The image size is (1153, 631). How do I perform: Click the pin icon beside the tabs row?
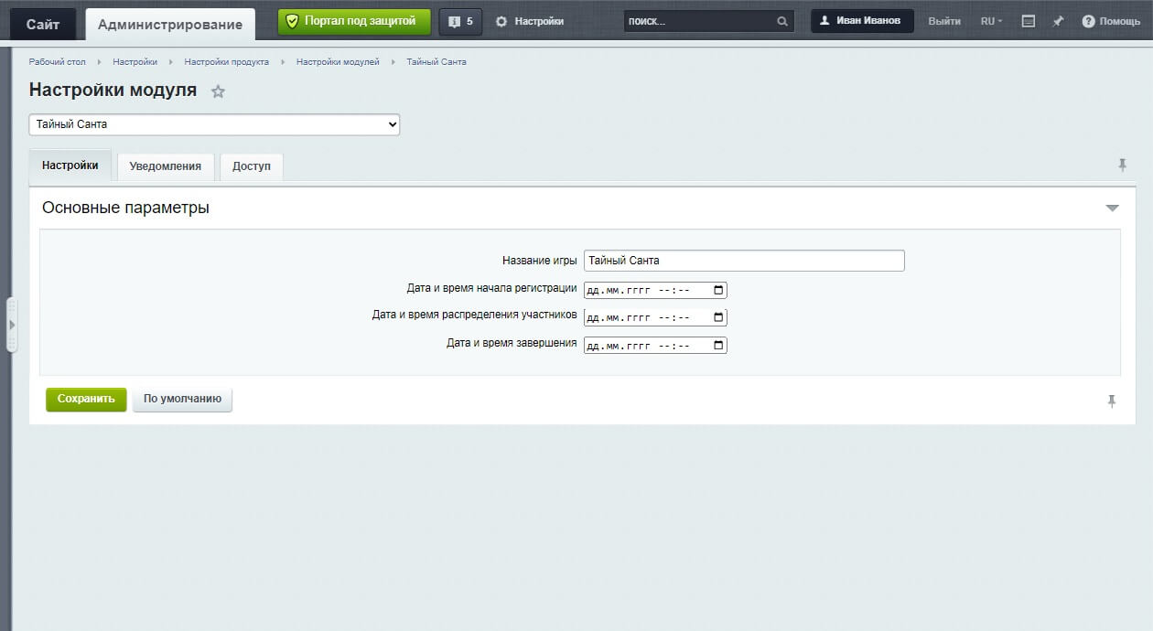(x=1122, y=165)
